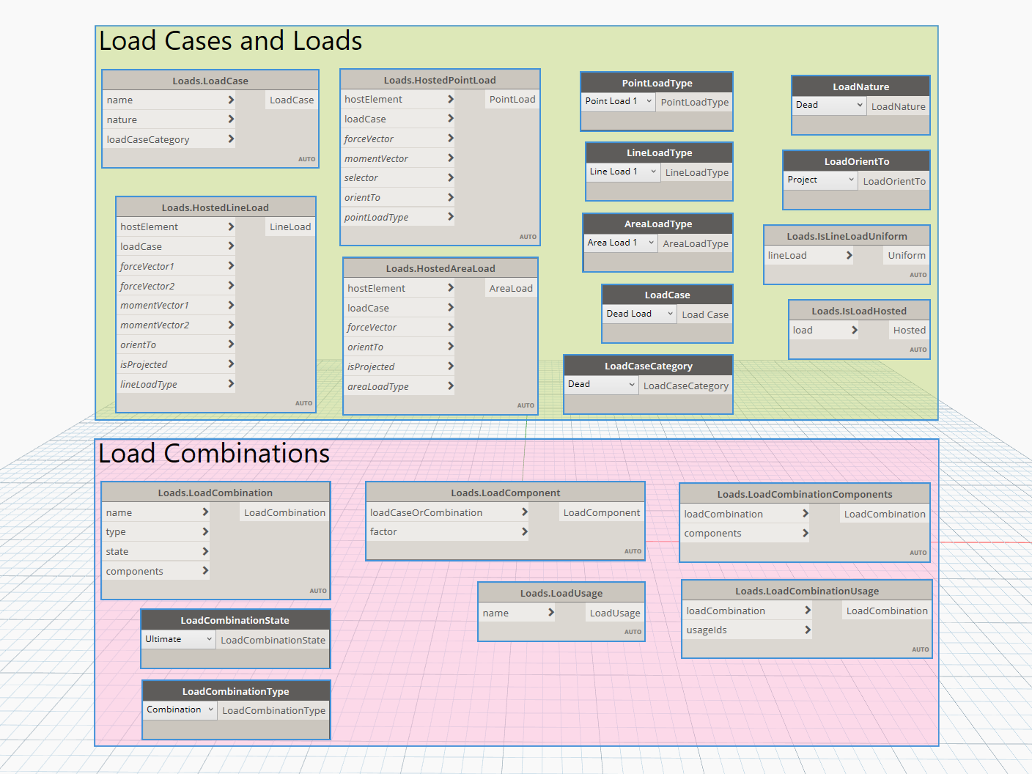This screenshot has height=774, width=1032.
Task: Click the name port chevron on Loads.LoadUsage
Action: [x=550, y=613]
